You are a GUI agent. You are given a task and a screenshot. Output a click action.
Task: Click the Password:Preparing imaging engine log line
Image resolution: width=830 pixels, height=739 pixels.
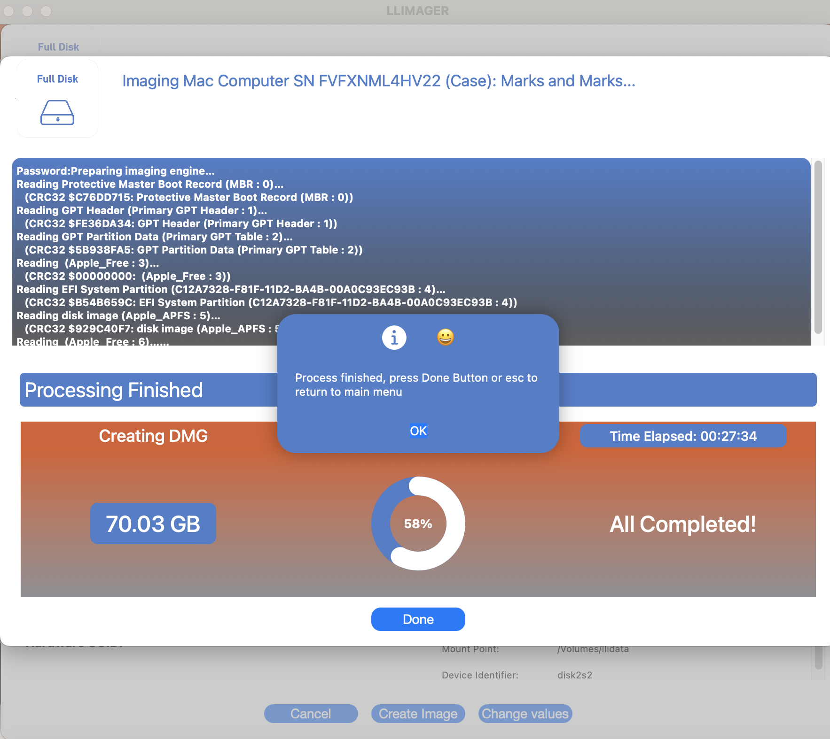coord(115,171)
